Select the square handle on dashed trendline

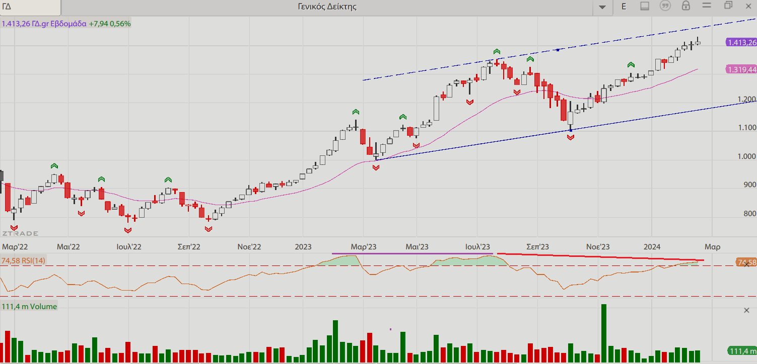tap(558, 50)
